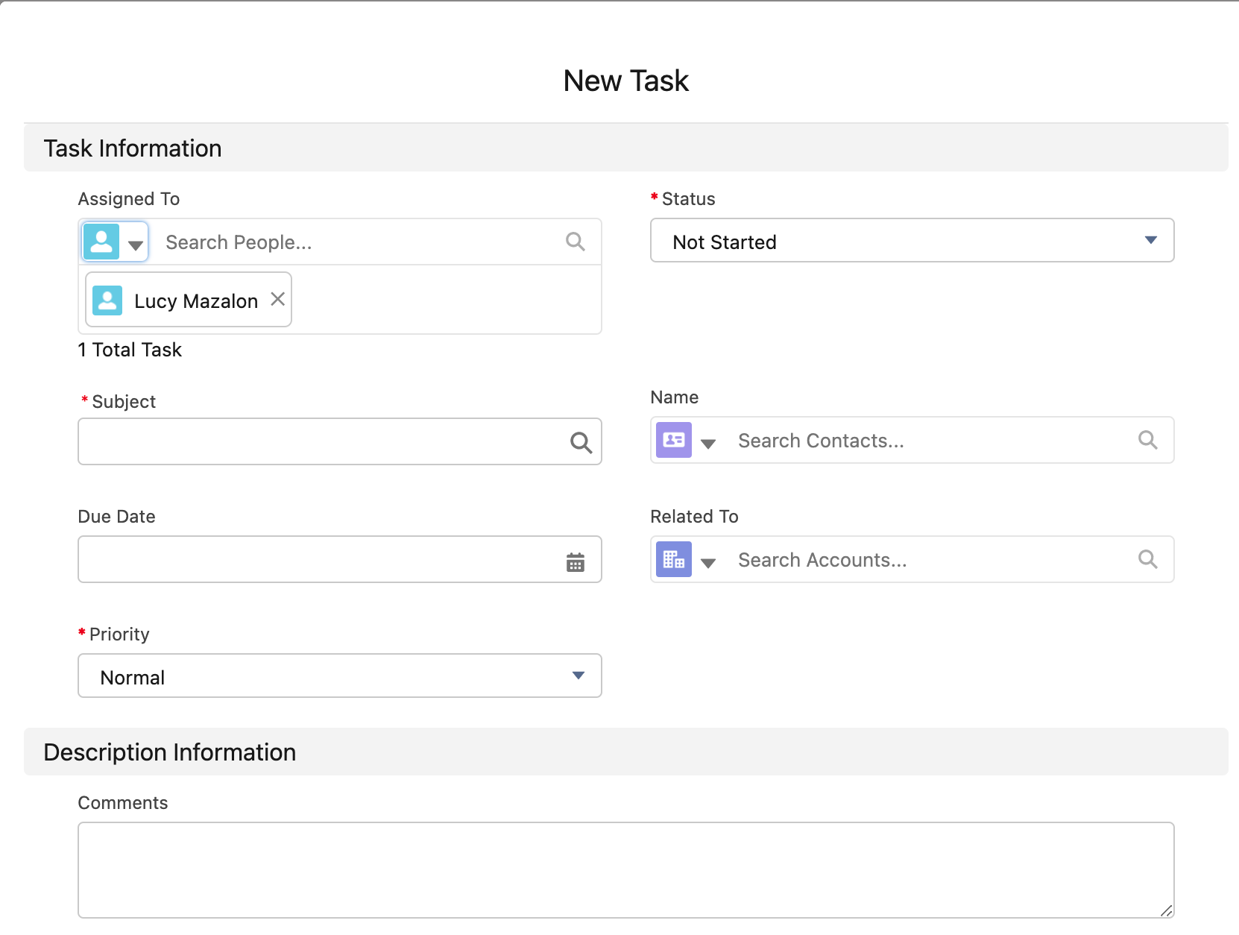
Task: Select the Lucy Mazalon name text
Action: 196,301
